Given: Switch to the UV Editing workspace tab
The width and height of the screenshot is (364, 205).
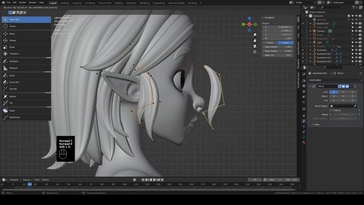Looking at the screenshot, I should pos(90,3).
